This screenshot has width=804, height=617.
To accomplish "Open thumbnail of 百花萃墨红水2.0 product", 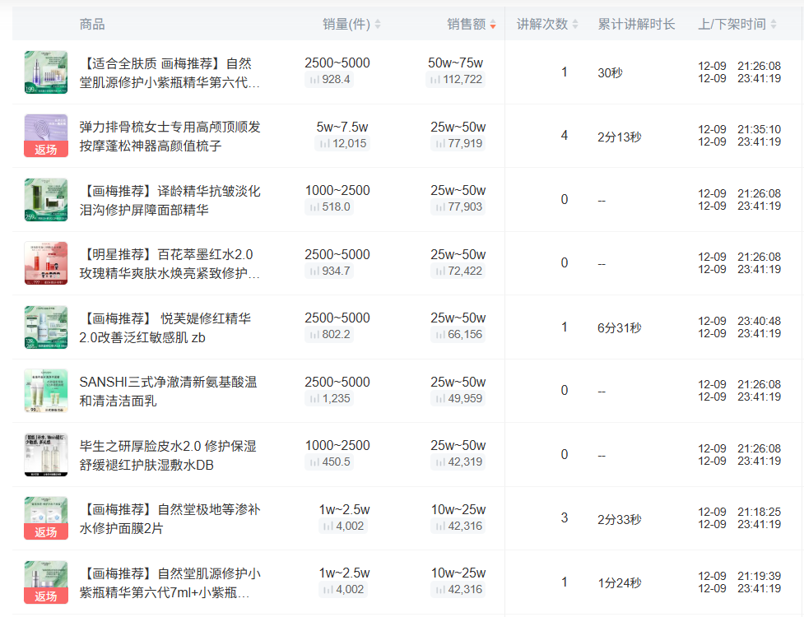I will pos(46,263).
